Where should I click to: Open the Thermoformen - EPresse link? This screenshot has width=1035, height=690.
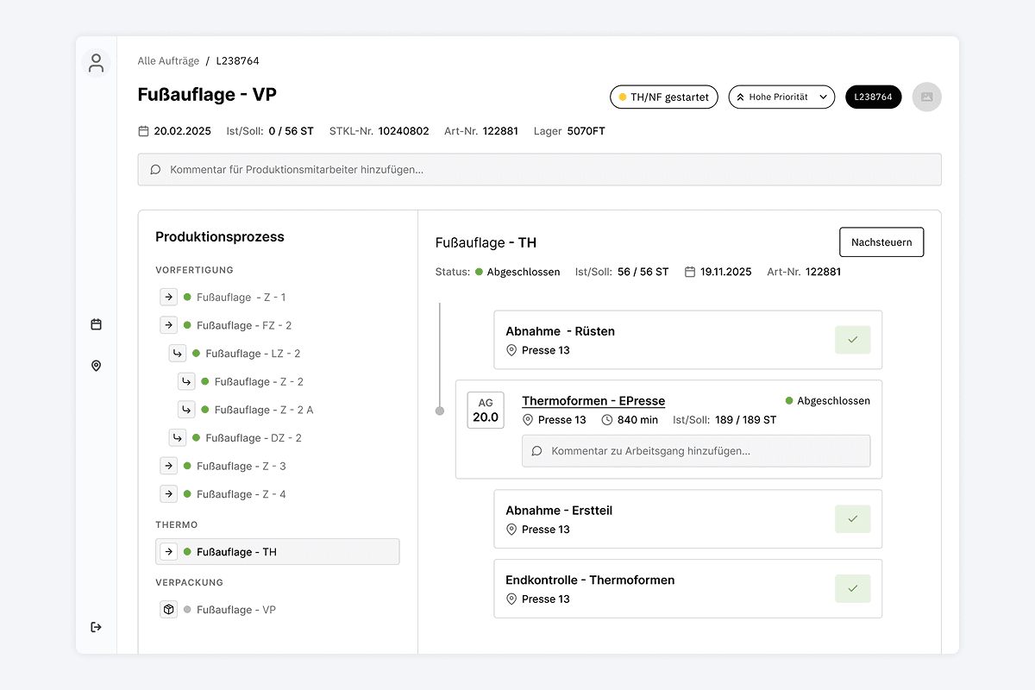tap(593, 401)
